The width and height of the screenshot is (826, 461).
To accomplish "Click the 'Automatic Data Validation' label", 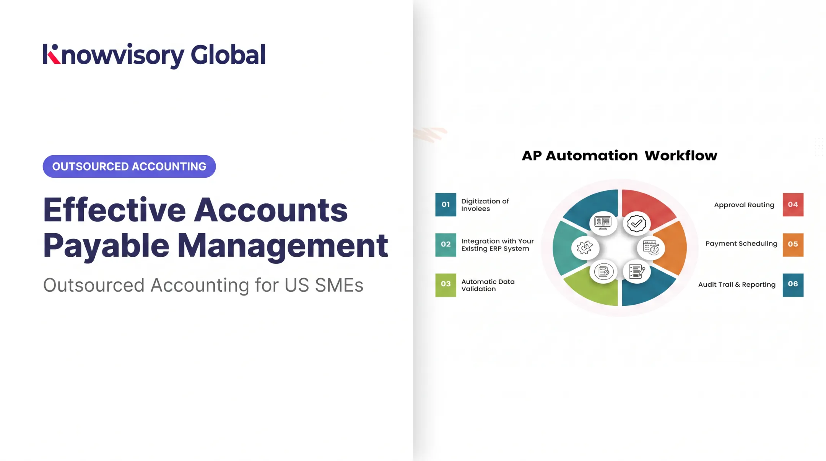I will [488, 285].
